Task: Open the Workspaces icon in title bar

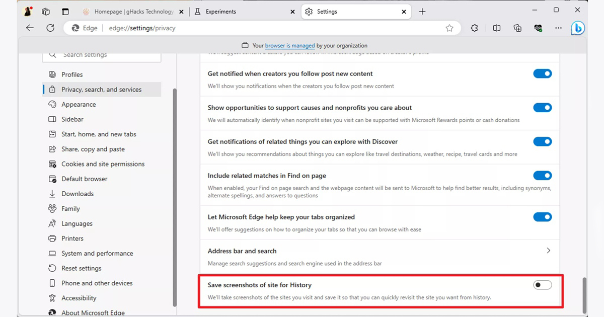Action: point(46,12)
